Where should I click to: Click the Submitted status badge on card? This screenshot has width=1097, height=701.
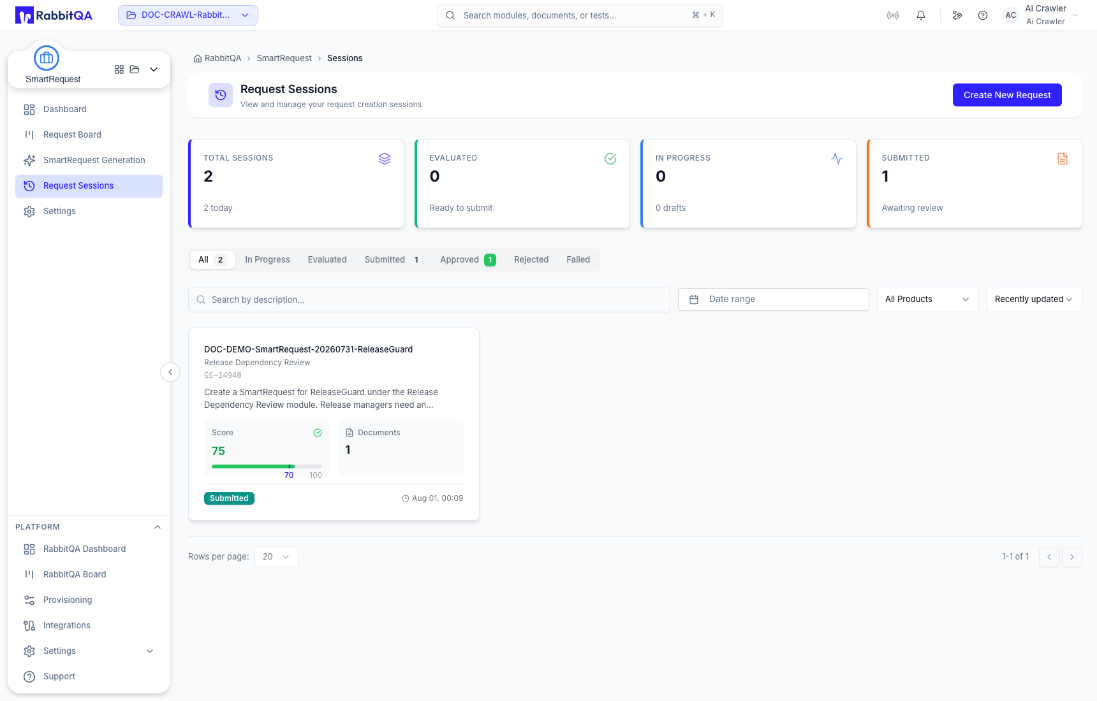(229, 498)
